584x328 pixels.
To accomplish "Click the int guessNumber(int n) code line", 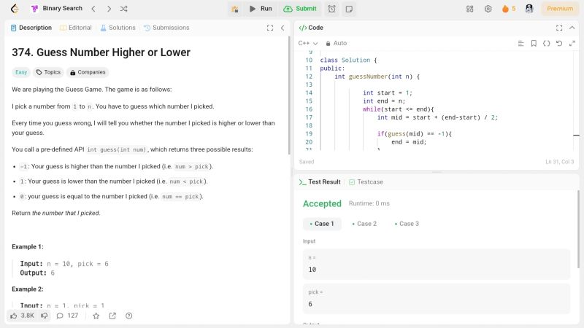I will coord(377,77).
